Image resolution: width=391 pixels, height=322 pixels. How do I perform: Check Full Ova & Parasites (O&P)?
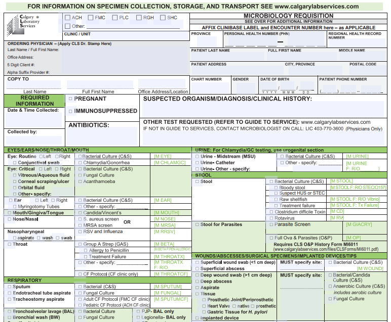pos(271,238)
